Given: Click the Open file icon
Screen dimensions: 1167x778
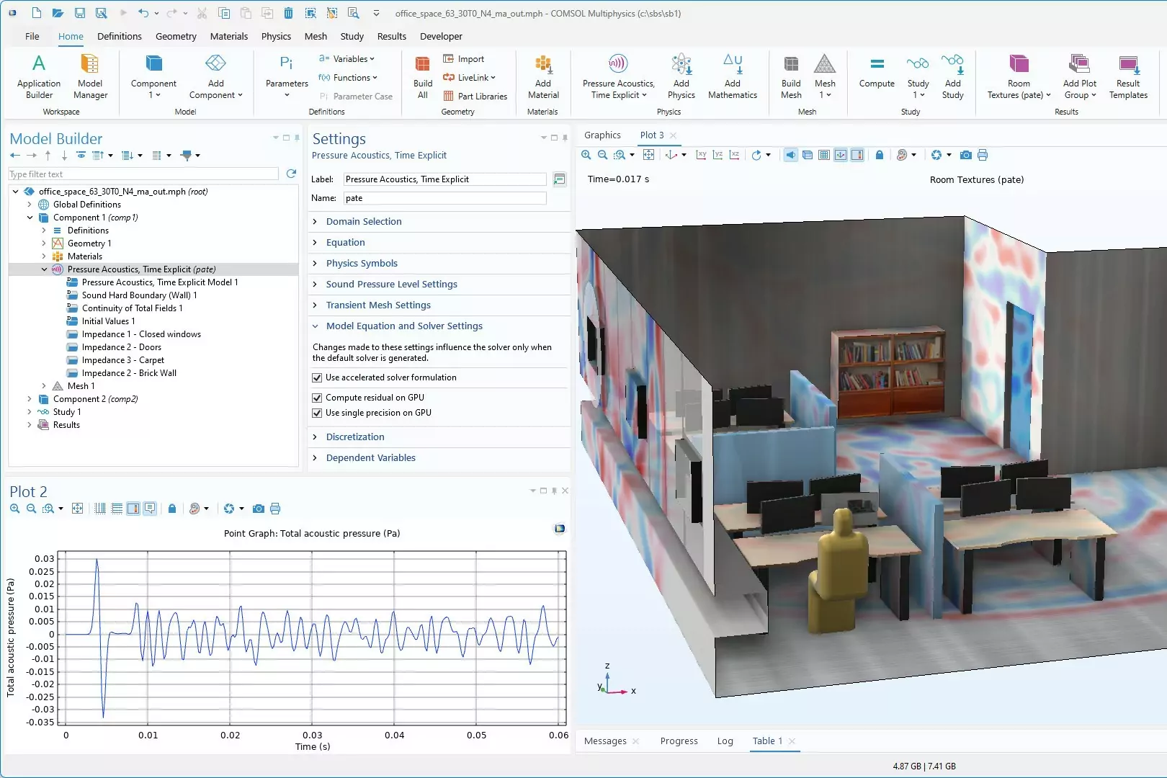Looking at the screenshot, I should [x=58, y=13].
